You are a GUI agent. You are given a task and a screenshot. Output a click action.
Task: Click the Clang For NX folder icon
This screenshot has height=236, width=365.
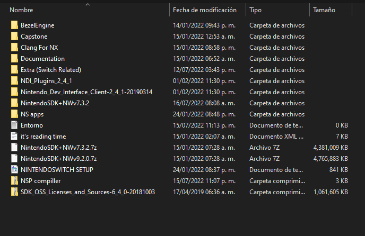(14, 48)
